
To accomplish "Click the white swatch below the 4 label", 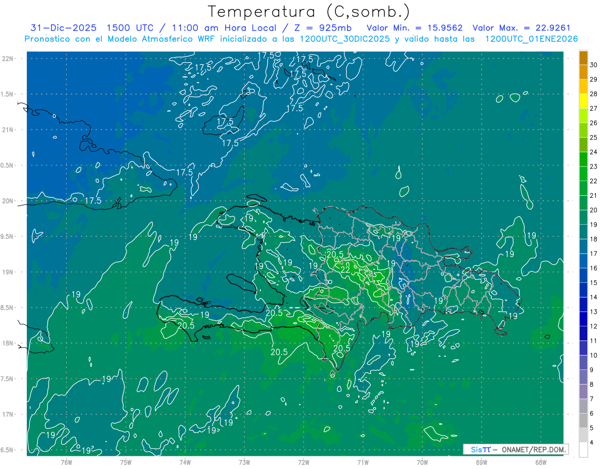I will (583, 450).
